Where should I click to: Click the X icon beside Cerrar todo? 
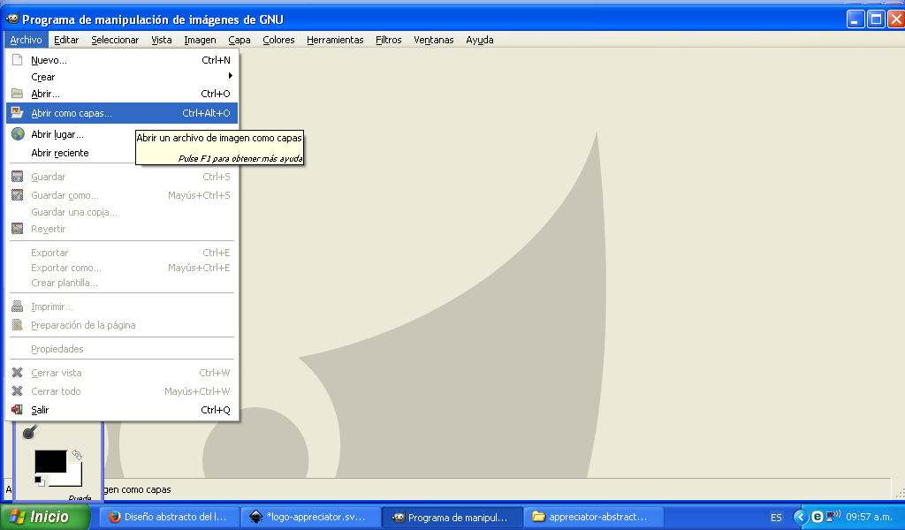coord(18,391)
